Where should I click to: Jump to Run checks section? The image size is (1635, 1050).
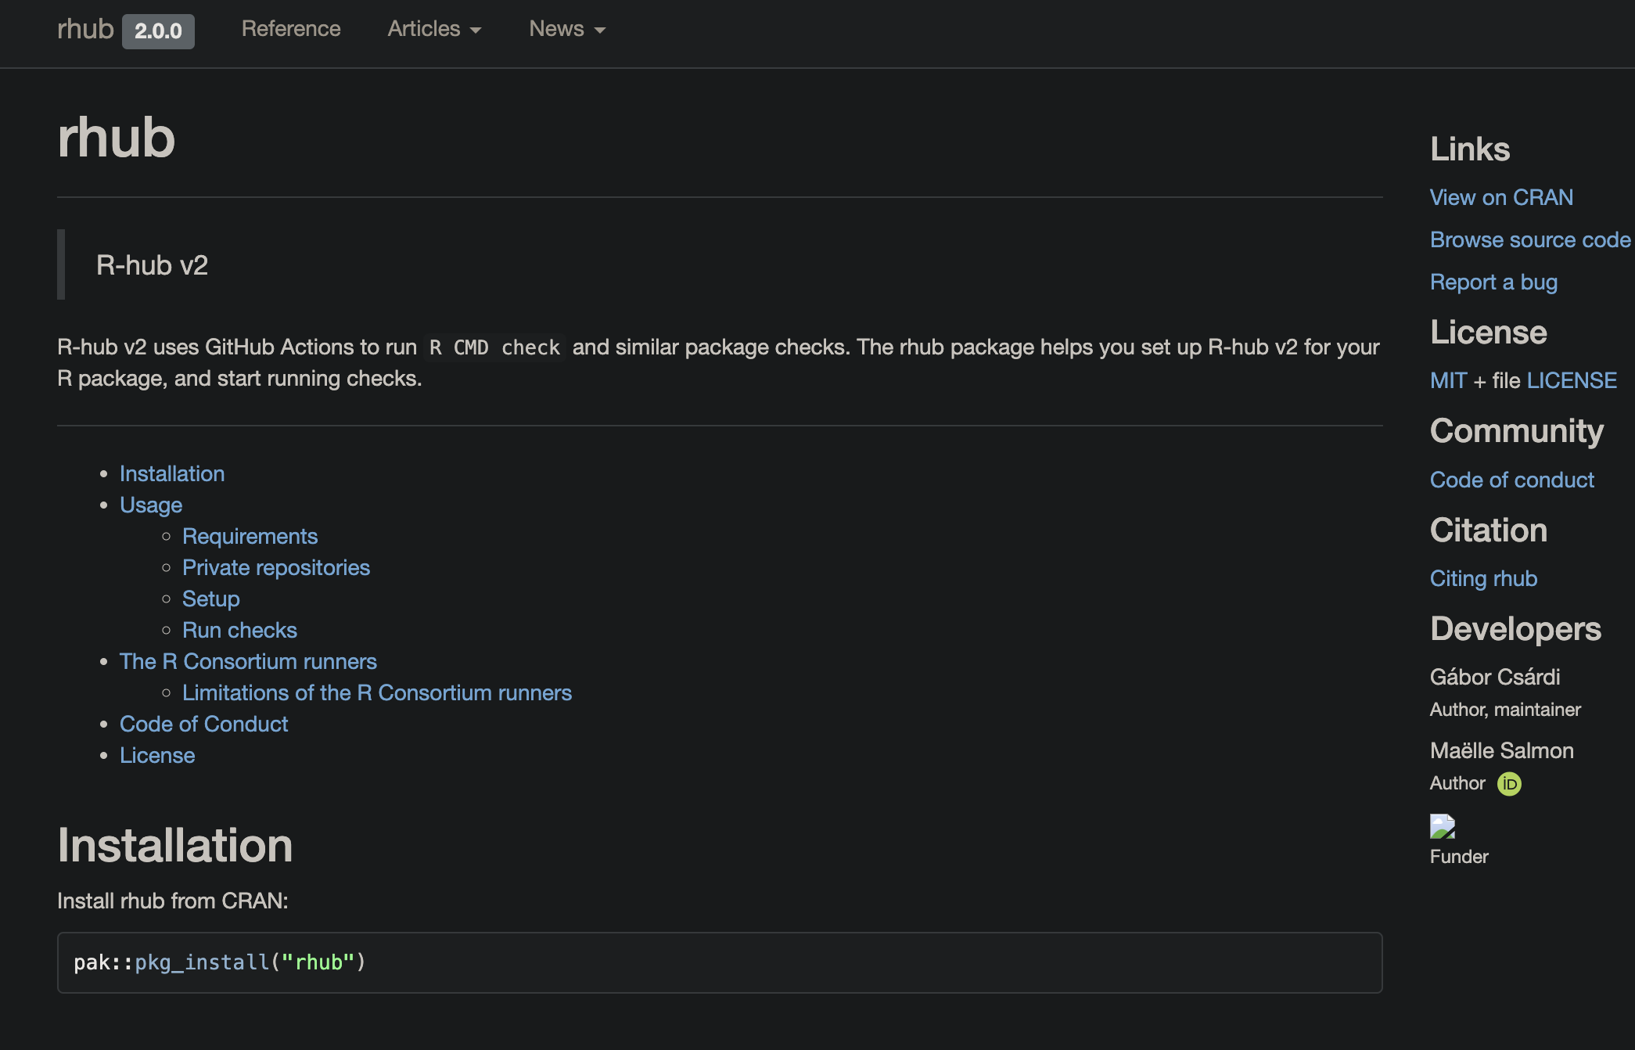tap(239, 630)
